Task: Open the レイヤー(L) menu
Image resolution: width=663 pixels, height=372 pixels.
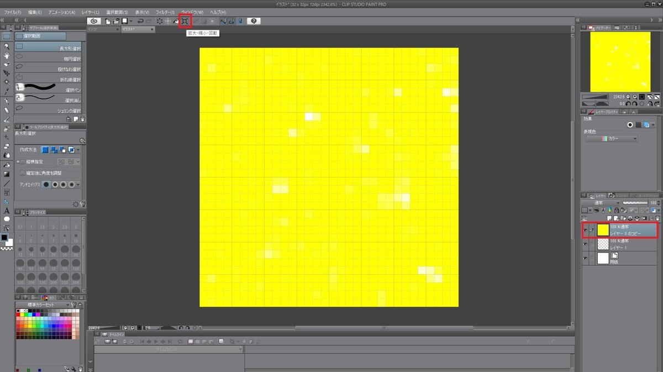Action: pos(90,12)
